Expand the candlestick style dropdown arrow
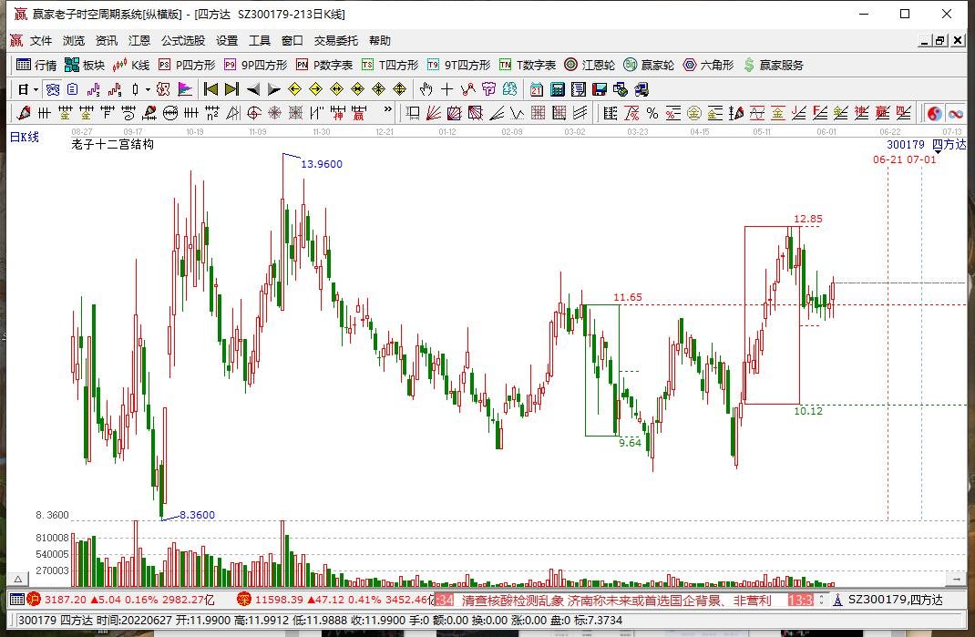The image size is (975, 637). (x=148, y=89)
